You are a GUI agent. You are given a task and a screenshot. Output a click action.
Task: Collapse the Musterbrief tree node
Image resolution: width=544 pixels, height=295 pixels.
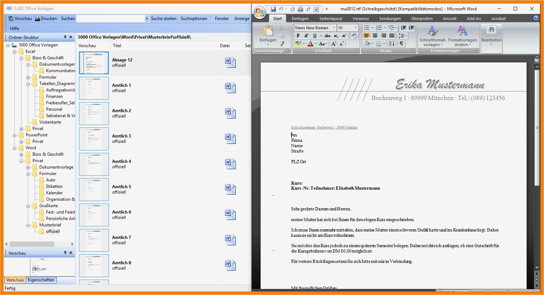tap(28, 225)
